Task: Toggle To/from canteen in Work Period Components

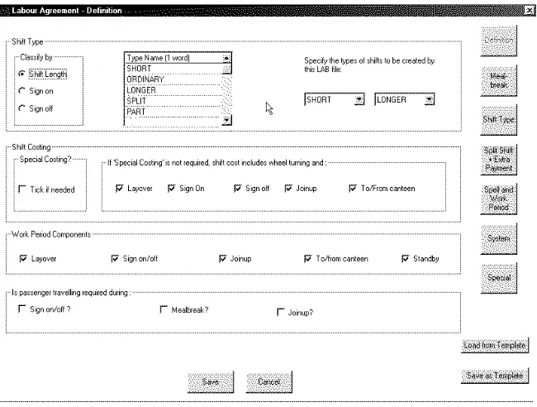Action: (308, 259)
